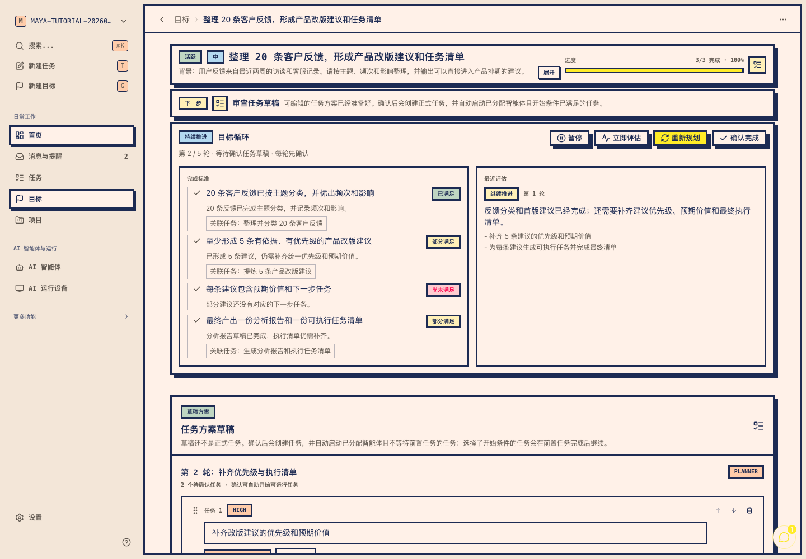
Task: Click the 活跃 status tag
Action: pos(190,57)
